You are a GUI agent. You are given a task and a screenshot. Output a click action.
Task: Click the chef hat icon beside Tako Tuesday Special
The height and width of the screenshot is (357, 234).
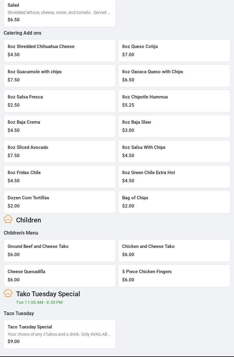[x=8, y=293]
